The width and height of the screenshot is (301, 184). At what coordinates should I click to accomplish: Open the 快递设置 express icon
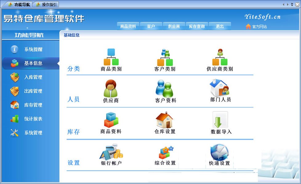219,153
